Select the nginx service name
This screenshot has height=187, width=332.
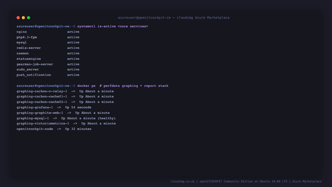pos(22,32)
